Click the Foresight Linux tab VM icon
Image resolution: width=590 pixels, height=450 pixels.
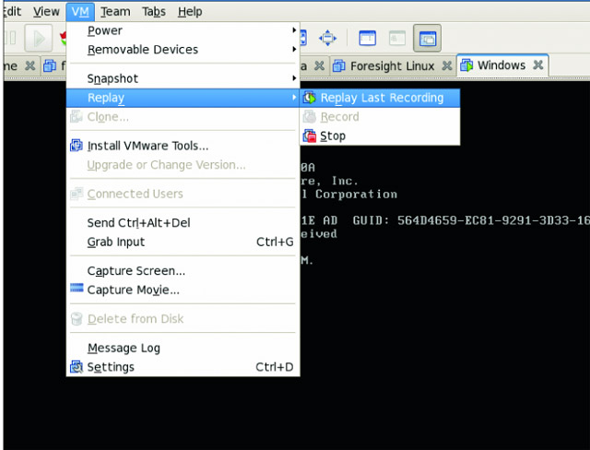pyautogui.click(x=339, y=66)
